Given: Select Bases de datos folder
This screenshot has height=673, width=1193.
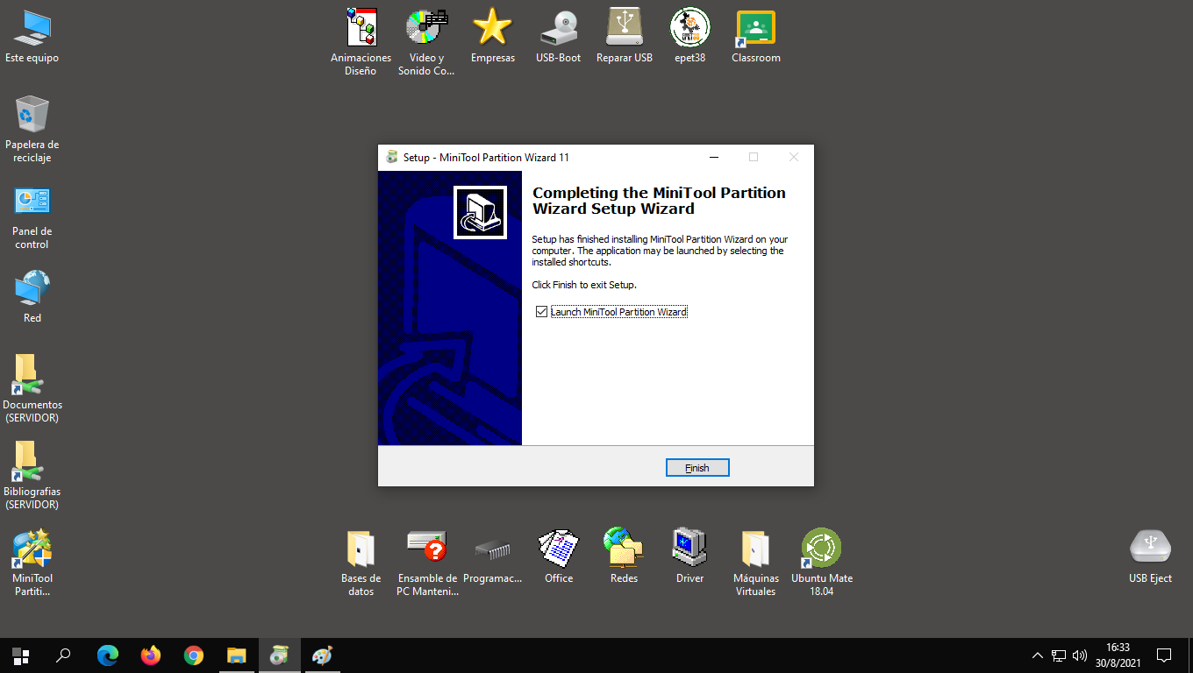Looking at the screenshot, I should pos(361,563).
